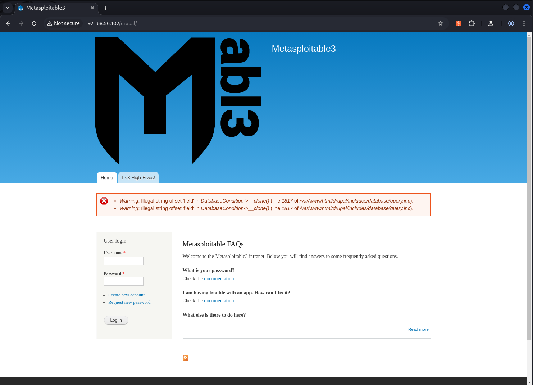This screenshot has width=533, height=385.
Task: Click the Read more link
Action: (x=418, y=329)
